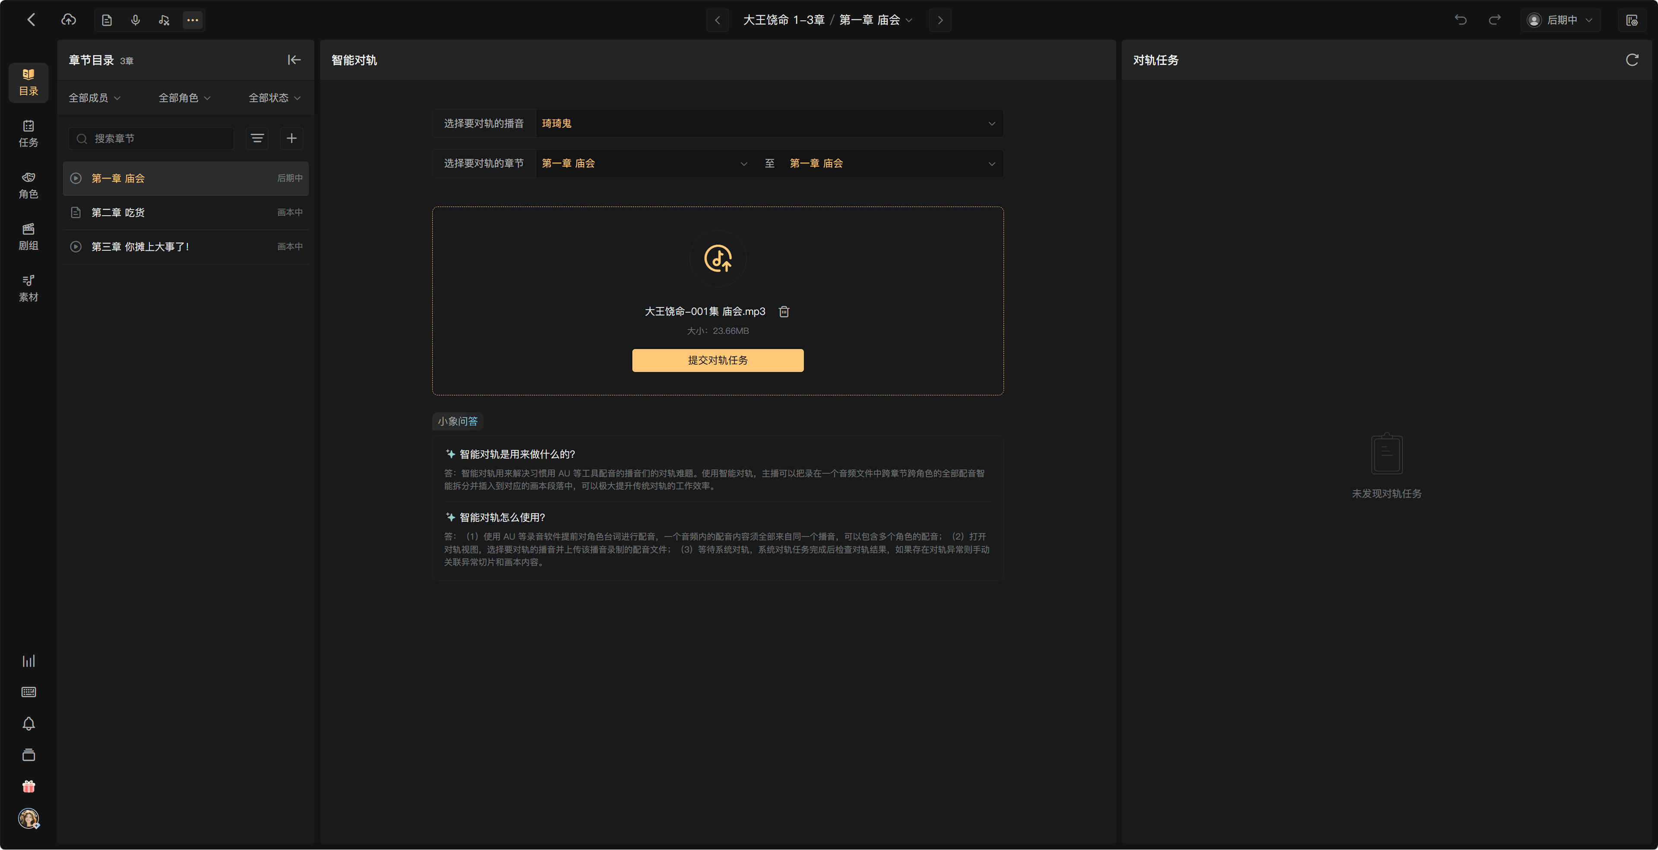Open the stacked layers icon in sidebar
The image size is (1658, 850).
pyautogui.click(x=28, y=755)
